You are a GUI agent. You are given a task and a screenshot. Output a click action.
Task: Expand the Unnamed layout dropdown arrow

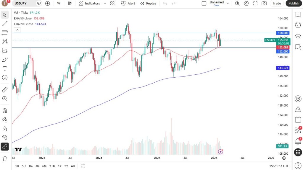228,4
